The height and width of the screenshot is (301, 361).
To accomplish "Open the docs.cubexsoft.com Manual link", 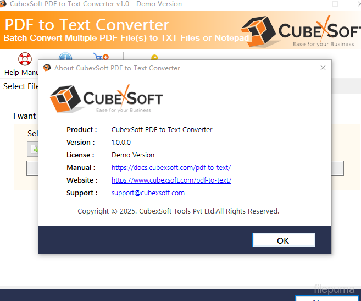I will pyautogui.click(x=171, y=168).
